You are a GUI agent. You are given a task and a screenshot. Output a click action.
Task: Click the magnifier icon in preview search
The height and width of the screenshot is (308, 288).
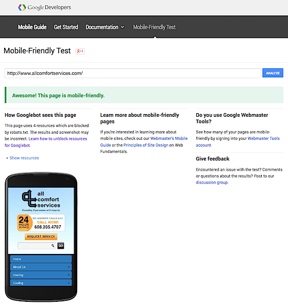pyautogui.click(x=53, y=246)
